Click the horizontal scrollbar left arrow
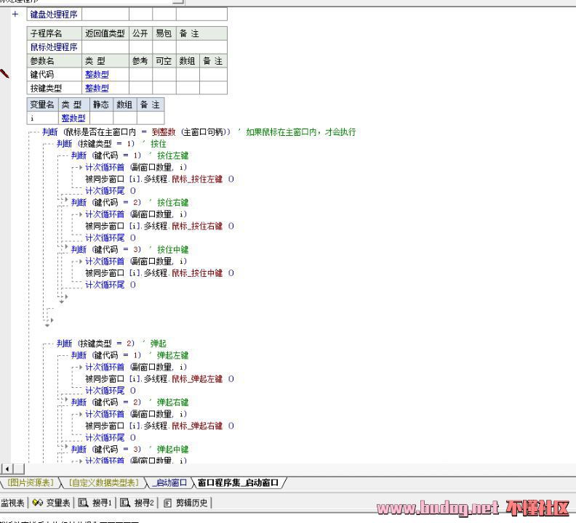Screen dimensions: 576x523 [6, 469]
